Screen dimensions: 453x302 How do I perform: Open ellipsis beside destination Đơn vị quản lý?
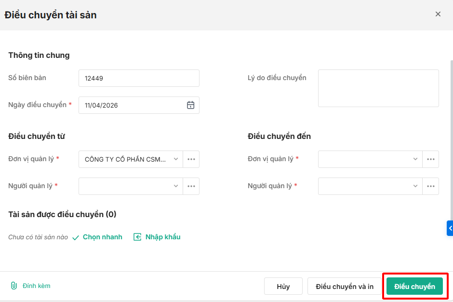point(430,159)
